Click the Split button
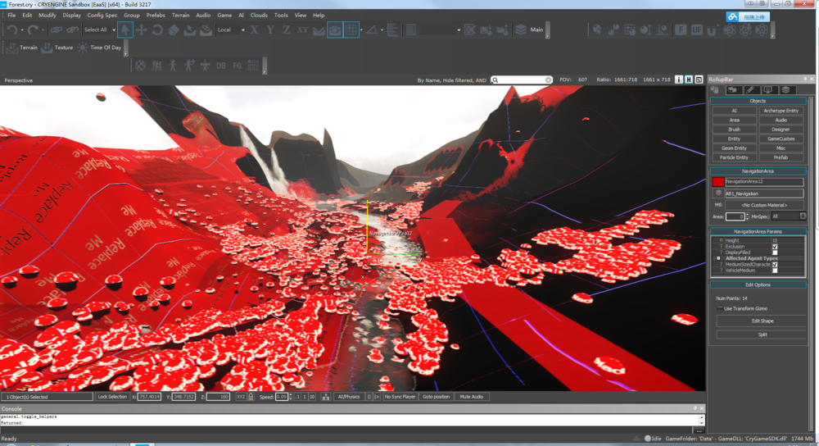819x446 pixels. point(762,334)
